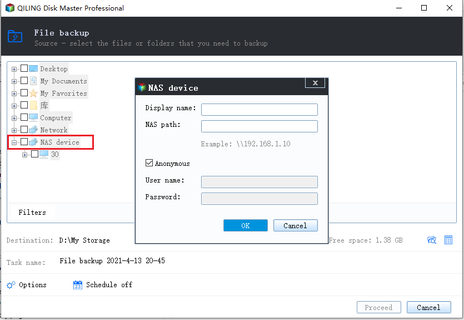
Task: Select the Computer tree label
Action: (56, 117)
